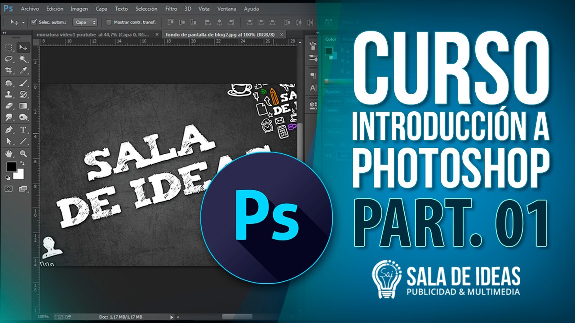Screen dimensions: 575x323
Task: Click the 100% zoom level field
Action: tap(43, 317)
